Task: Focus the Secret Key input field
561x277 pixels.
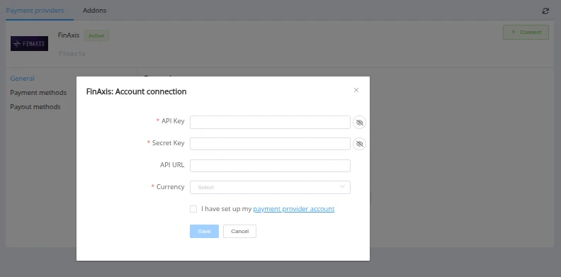Action: (270, 144)
